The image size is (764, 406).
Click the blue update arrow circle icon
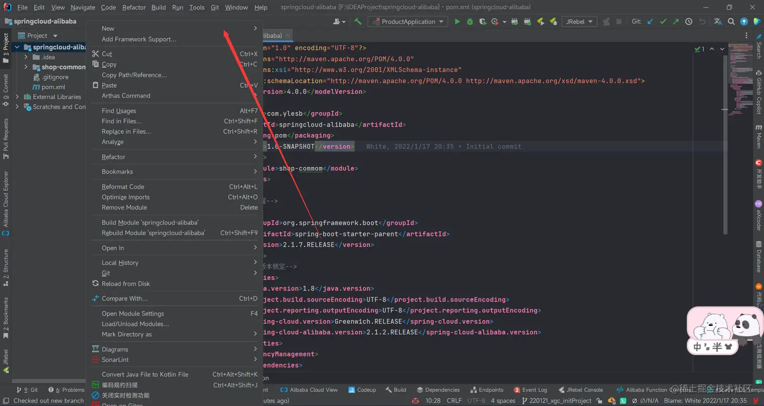744,22
